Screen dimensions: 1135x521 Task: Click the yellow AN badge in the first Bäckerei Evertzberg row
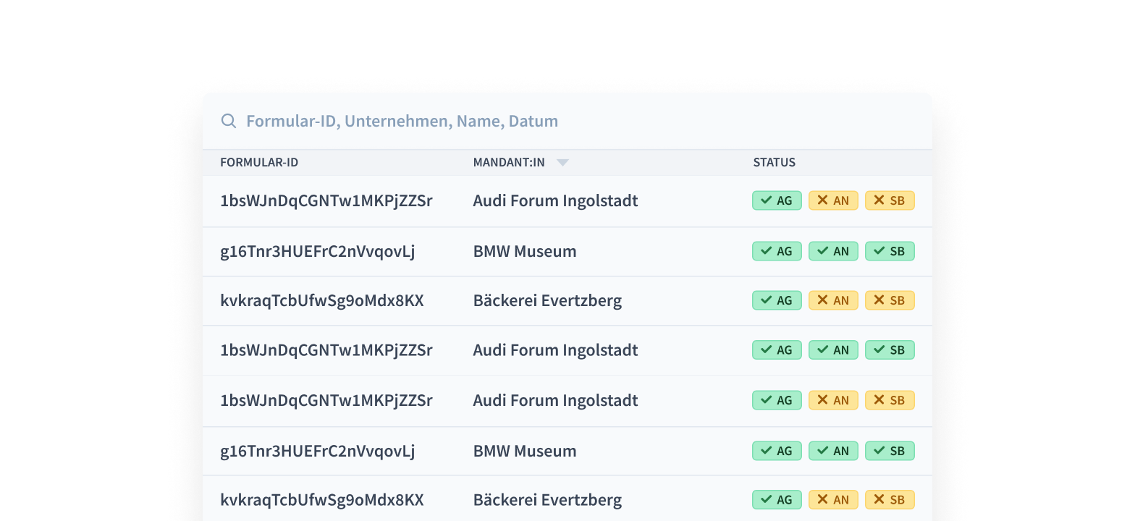click(833, 300)
